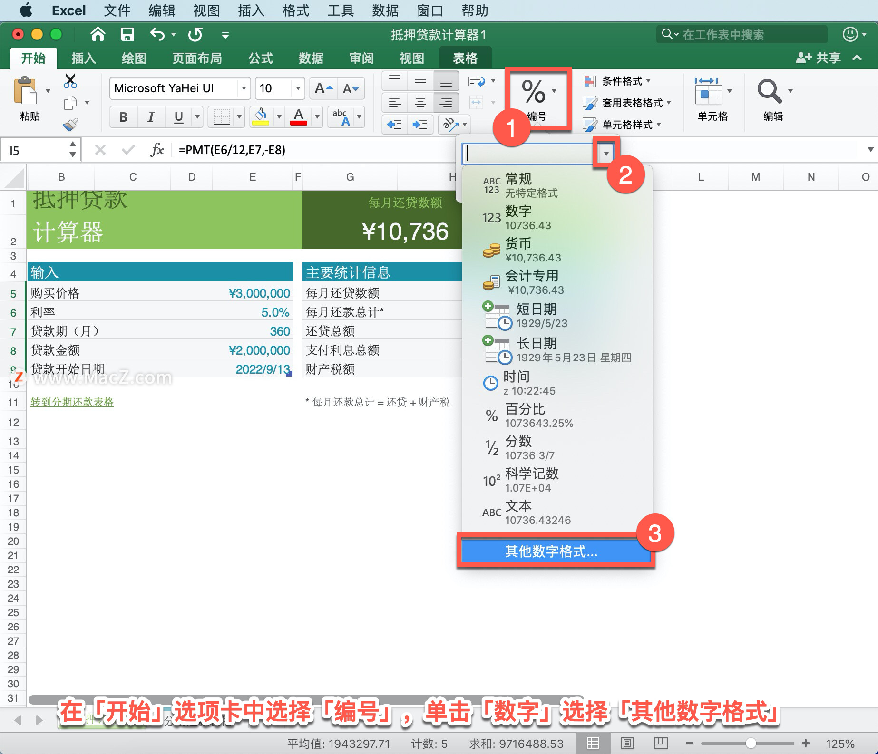Toggle right text alignment
The width and height of the screenshot is (878, 754).
[x=446, y=102]
